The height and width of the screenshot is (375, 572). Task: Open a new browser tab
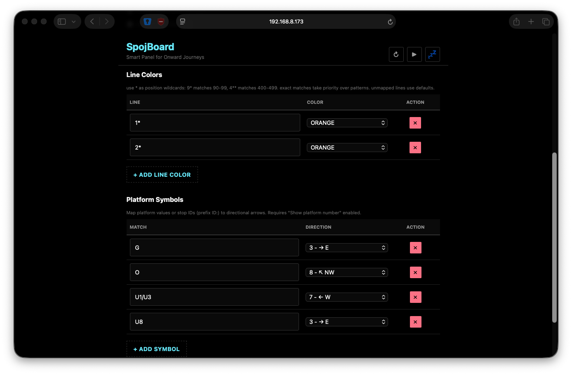pyautogui.click(x=531, y=21)
